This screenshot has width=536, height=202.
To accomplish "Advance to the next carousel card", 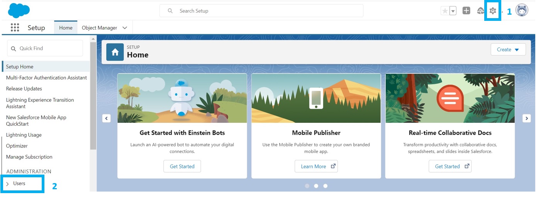I will 526,118.
